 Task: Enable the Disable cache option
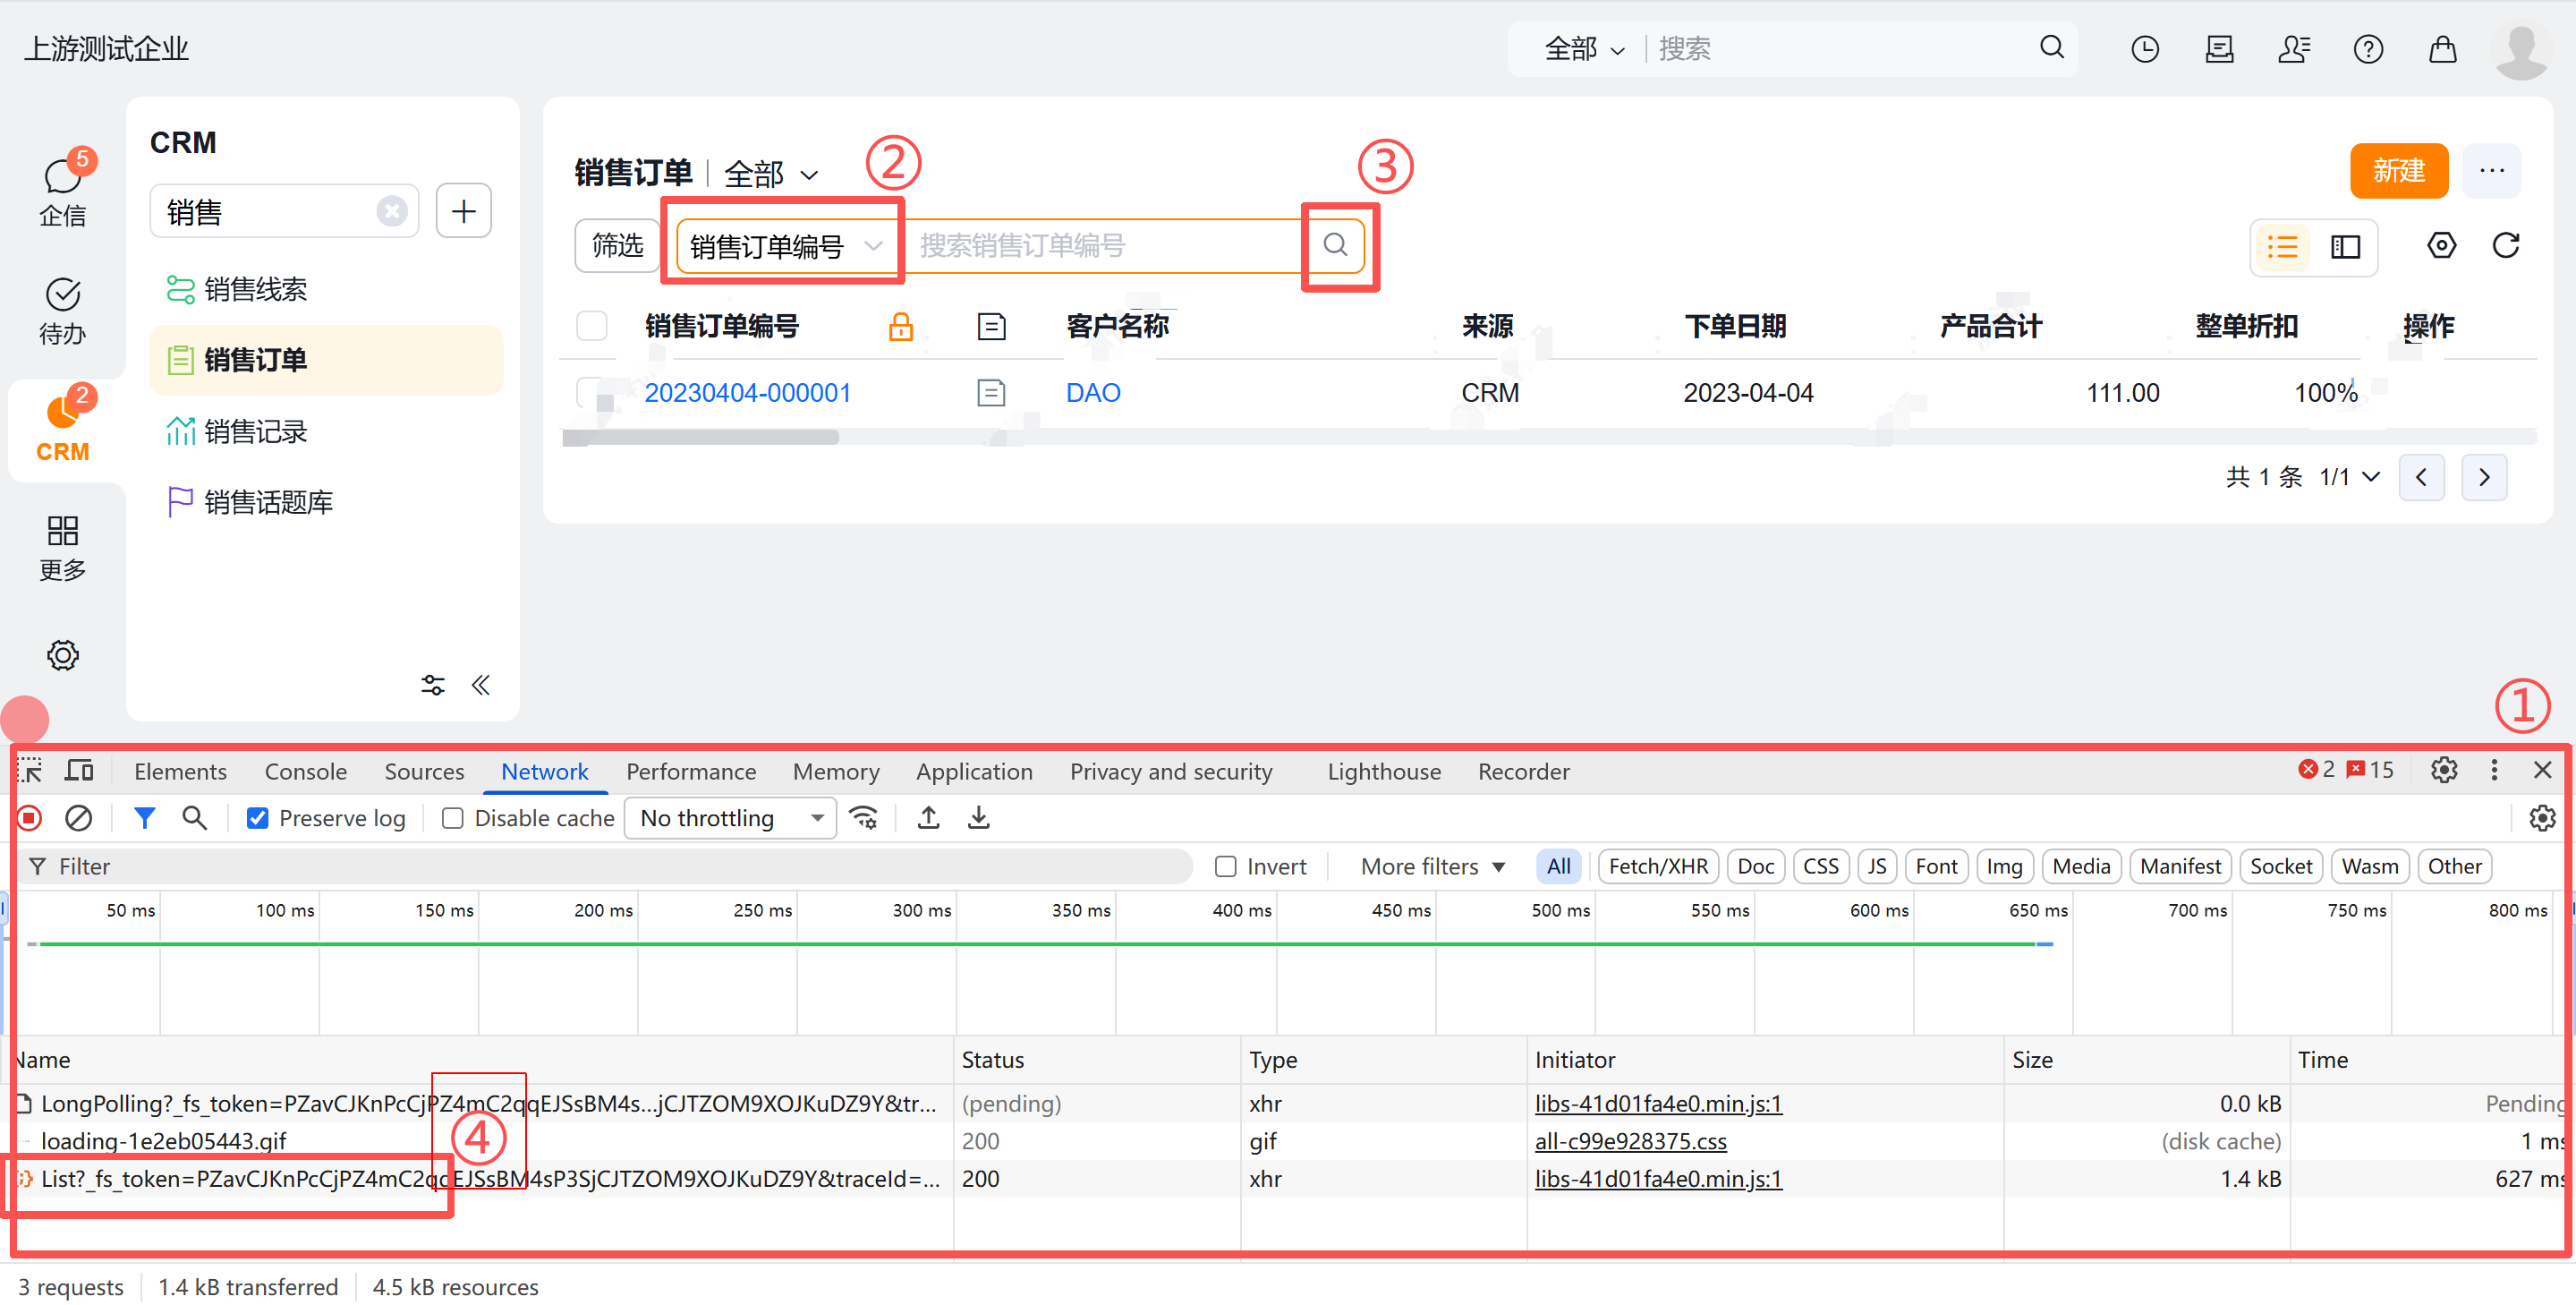click(453, 817)
